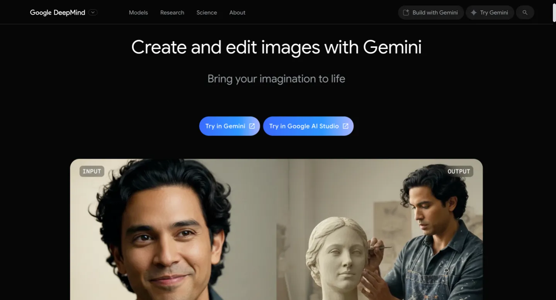Image resolution: width=556 pixels, height=300 pixels.
Task: Open the Models menu
Action: [138, 12]
